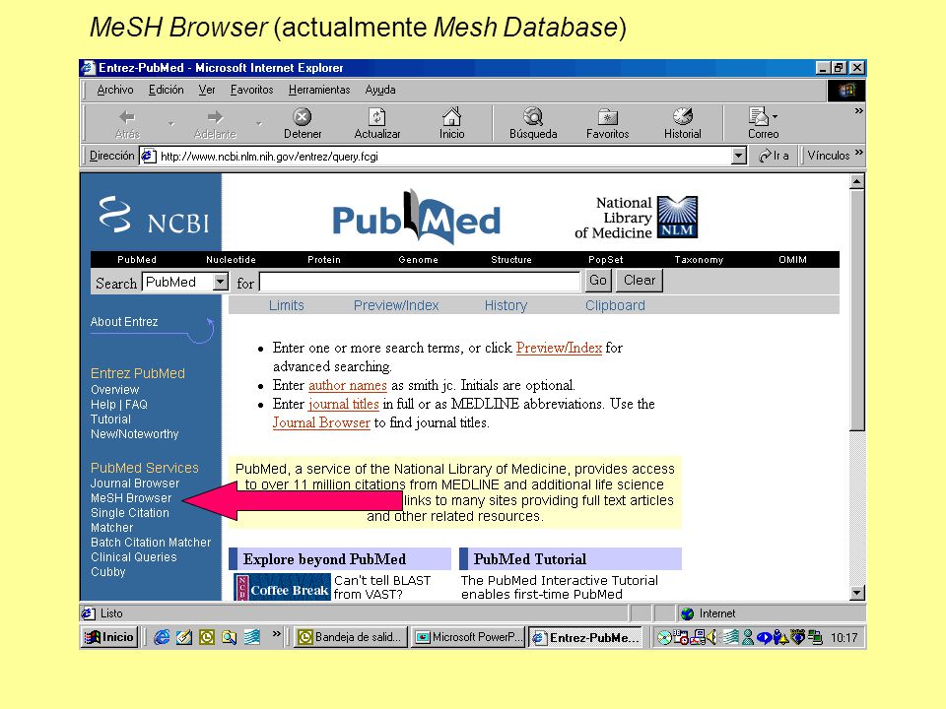Open the Batch Citation Matcher link
Viewport: 946px width, 709px height.
point(151,543)
